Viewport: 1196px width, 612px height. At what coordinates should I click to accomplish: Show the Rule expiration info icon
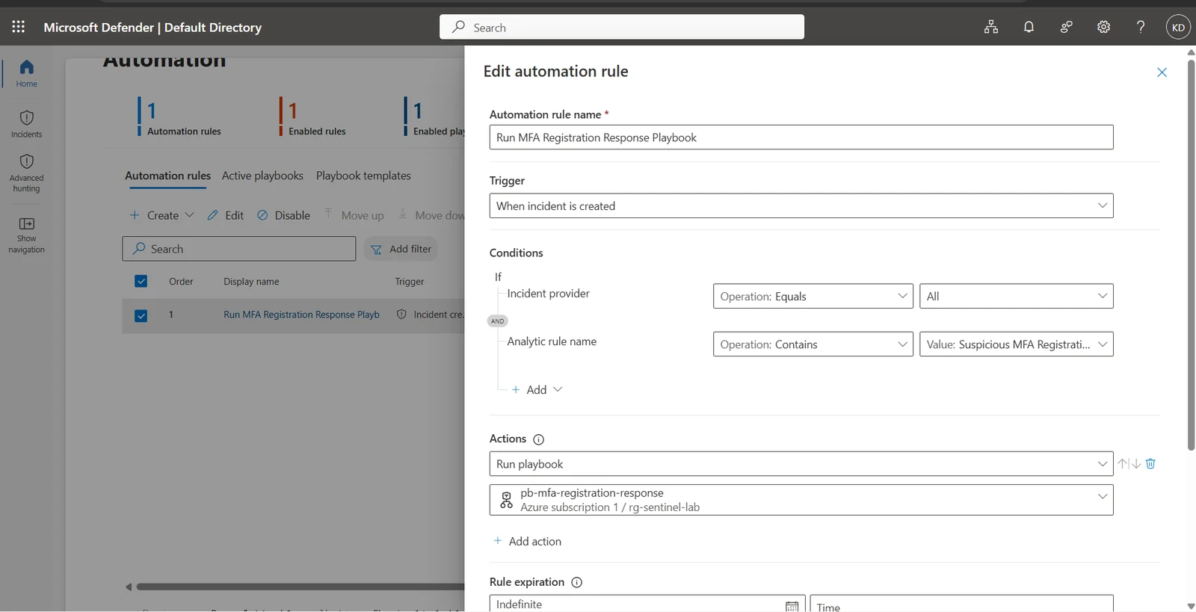[576, 582]
